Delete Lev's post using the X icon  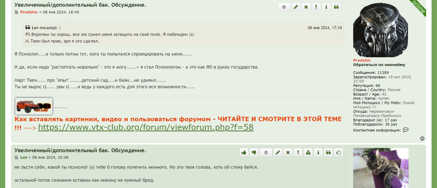tap(288, 152)
